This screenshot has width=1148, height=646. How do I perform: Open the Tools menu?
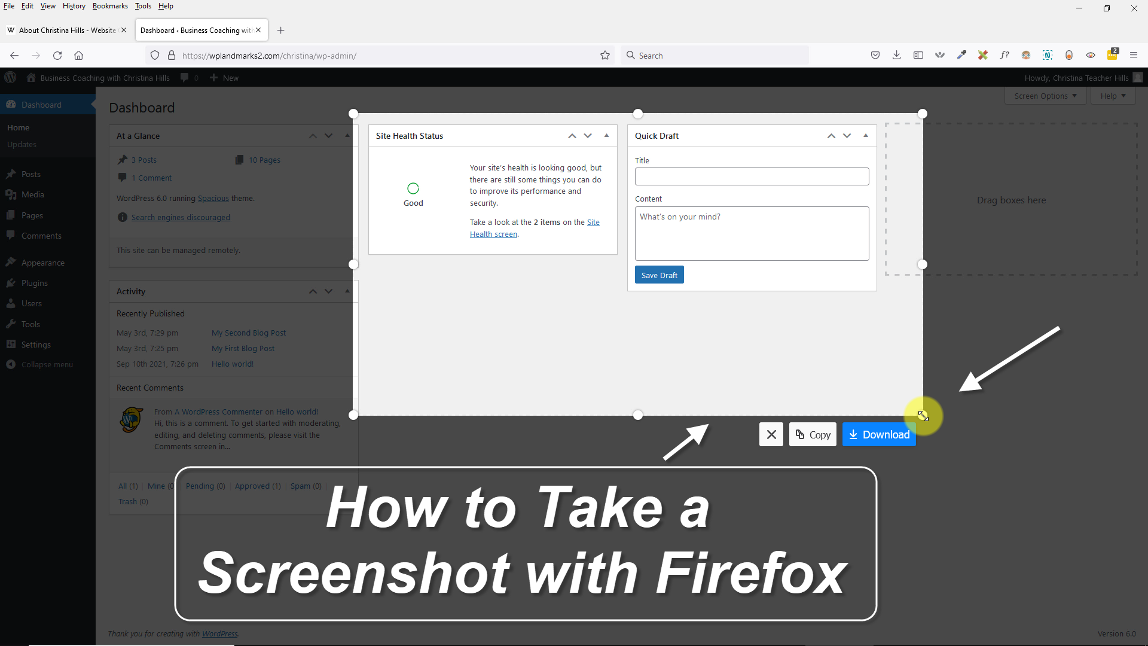(x=143, y=6)
